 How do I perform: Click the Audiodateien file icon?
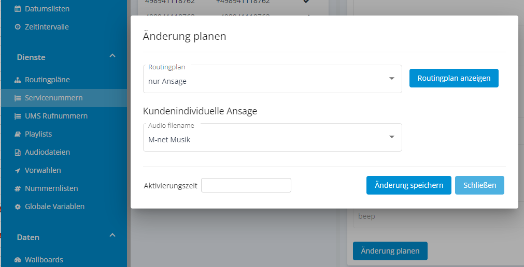pos(18,152)
